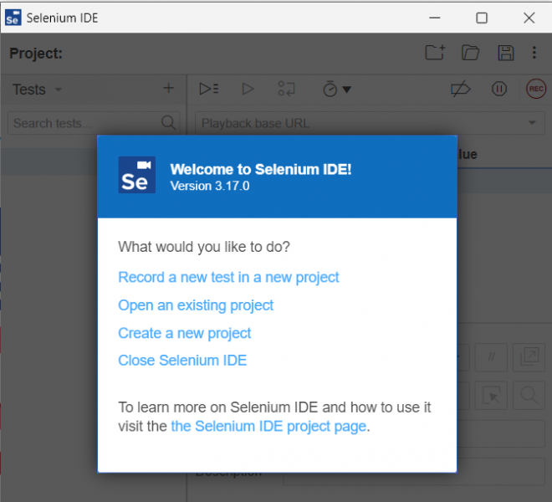Choose Open an existing project
The width and height of the screenshot is (552, 502).
[x=196, y=305]
